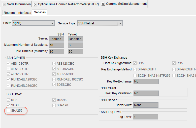Open the Interfaces sub-tab
Screen dimensions: 196x128
pyautogui.click(x=24, y=13)
